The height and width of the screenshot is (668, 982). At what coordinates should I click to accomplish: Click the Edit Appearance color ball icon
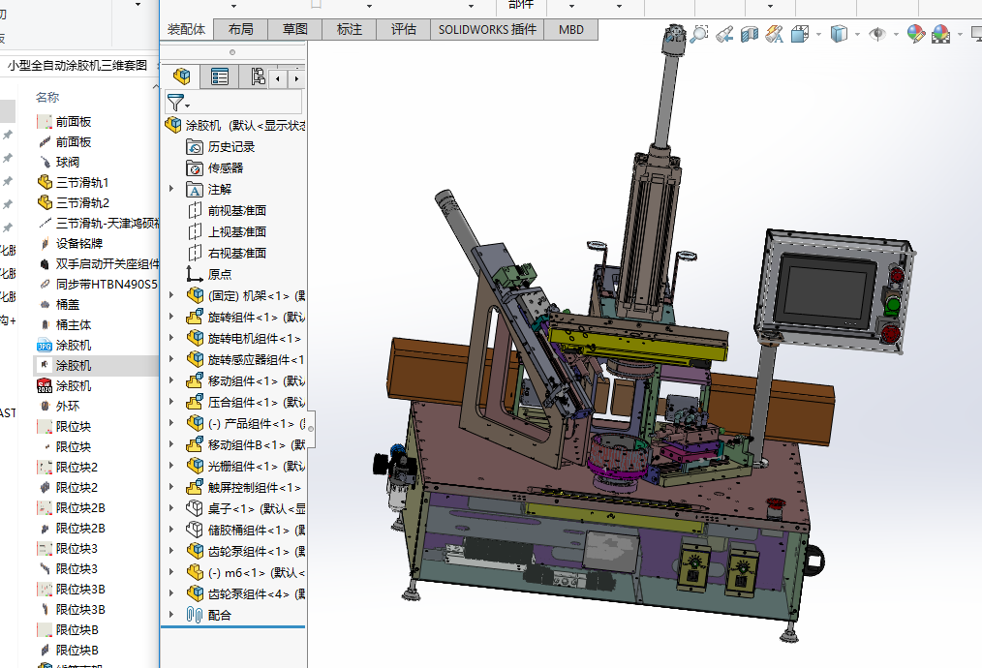[914, 34]
